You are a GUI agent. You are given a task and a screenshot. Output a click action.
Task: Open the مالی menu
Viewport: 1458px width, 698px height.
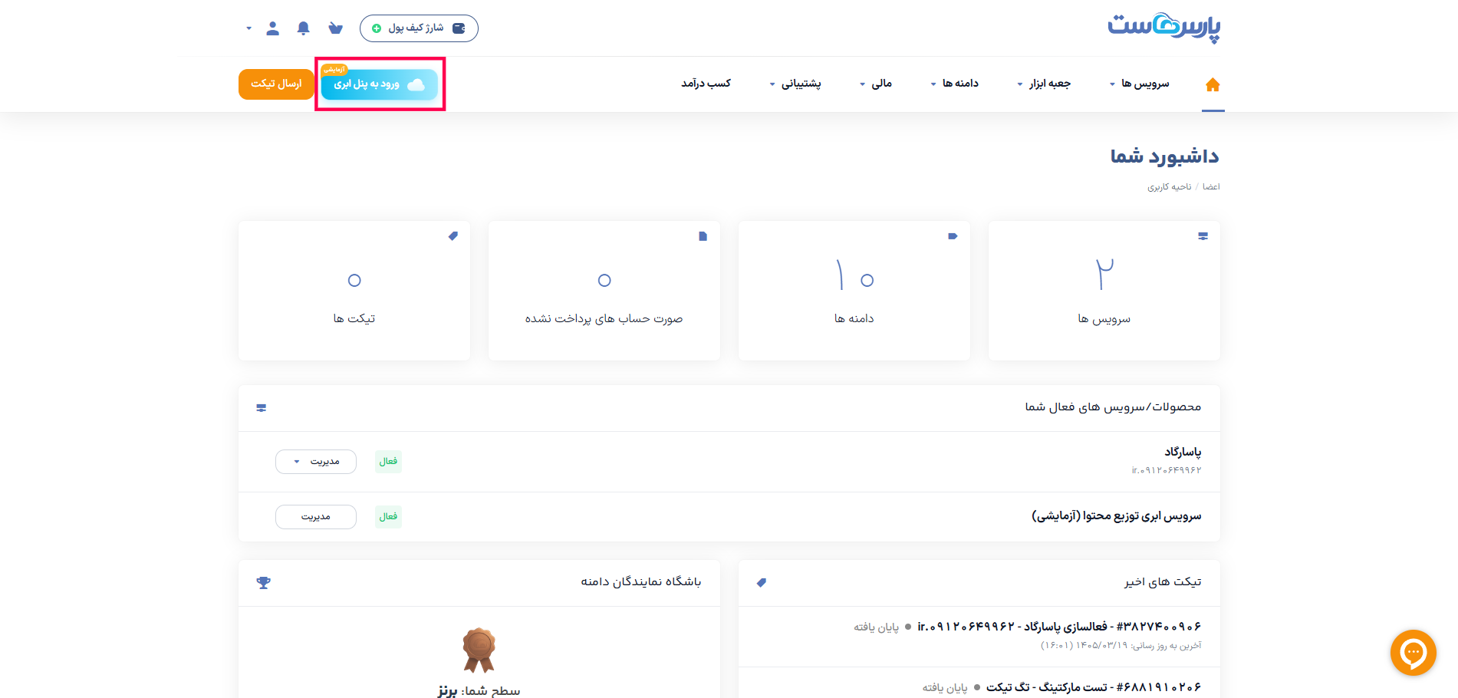coord(876,84)
